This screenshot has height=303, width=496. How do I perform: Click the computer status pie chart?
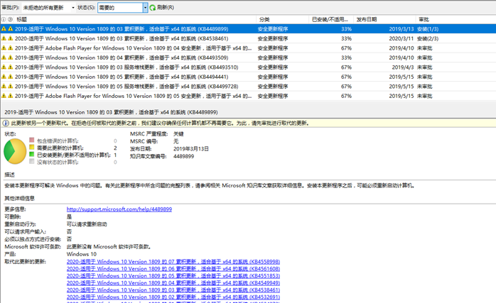coord(15,151)
